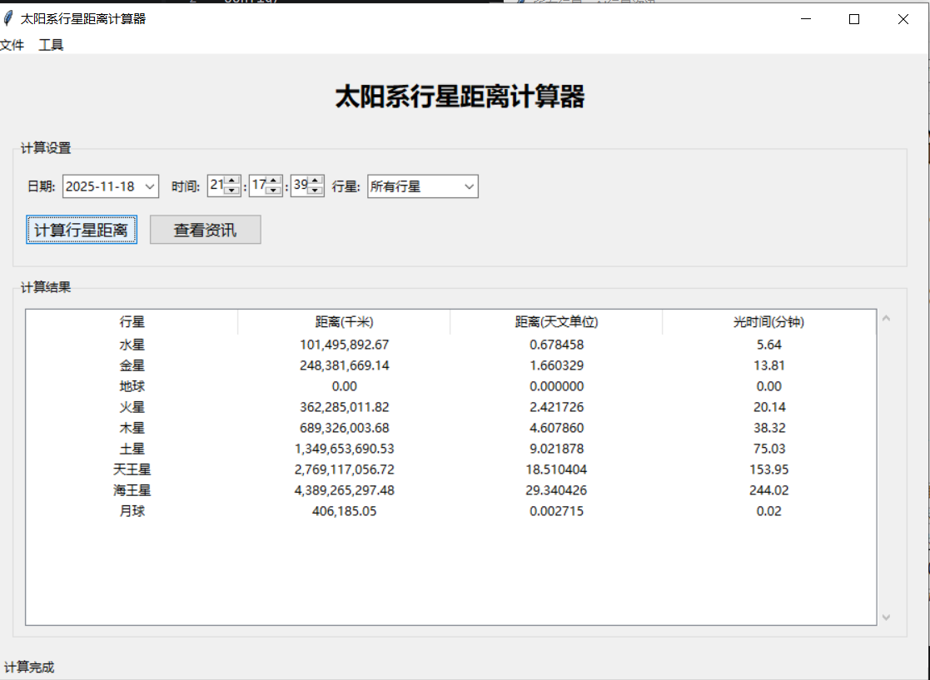Click the 距离(千米) column header
930x680 pixels.
[345, 322]
